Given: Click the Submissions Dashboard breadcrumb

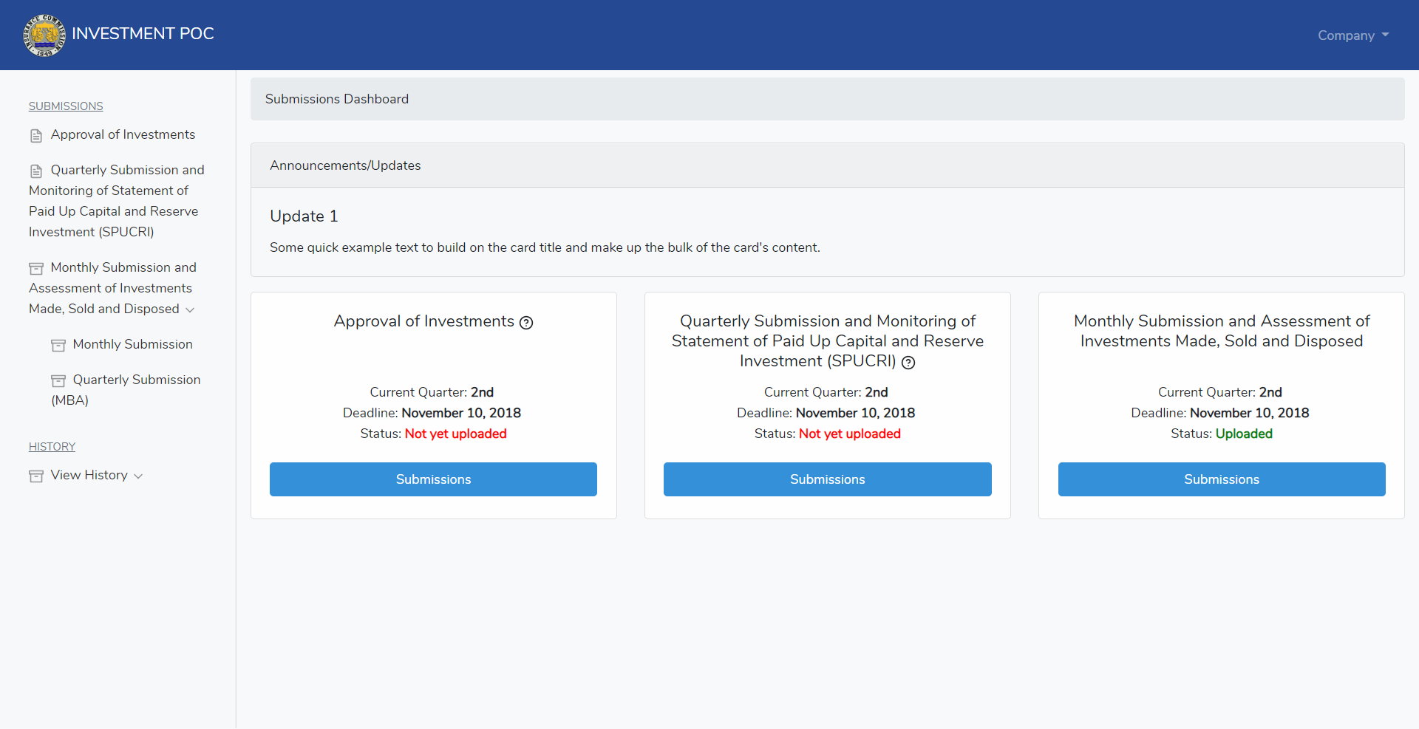Looking at the screenshot, I should tap(337, 99).
